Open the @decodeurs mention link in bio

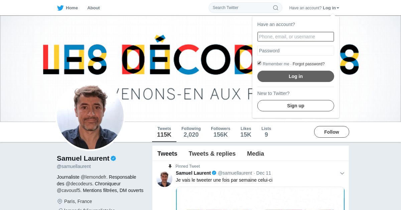click(79, 184)
